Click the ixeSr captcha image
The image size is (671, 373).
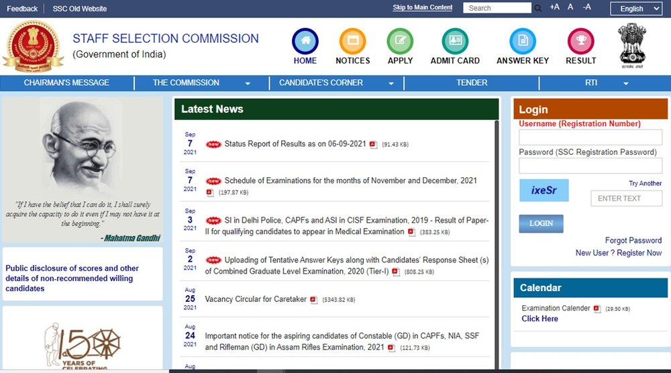click(544, 191)
